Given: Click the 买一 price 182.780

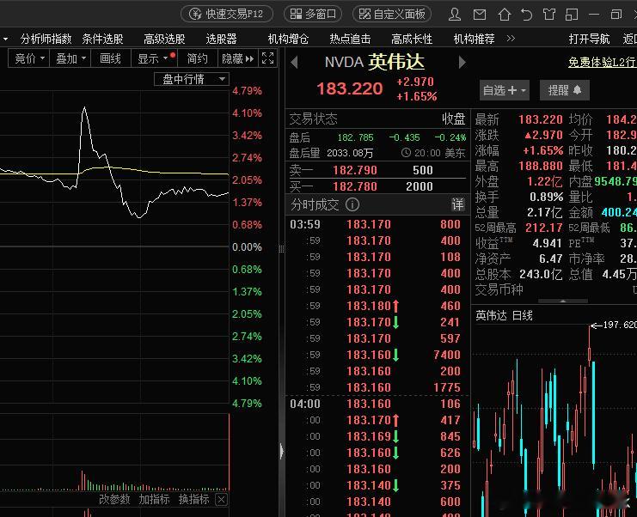Looking at the screenshot, I should tap(355, 186).
